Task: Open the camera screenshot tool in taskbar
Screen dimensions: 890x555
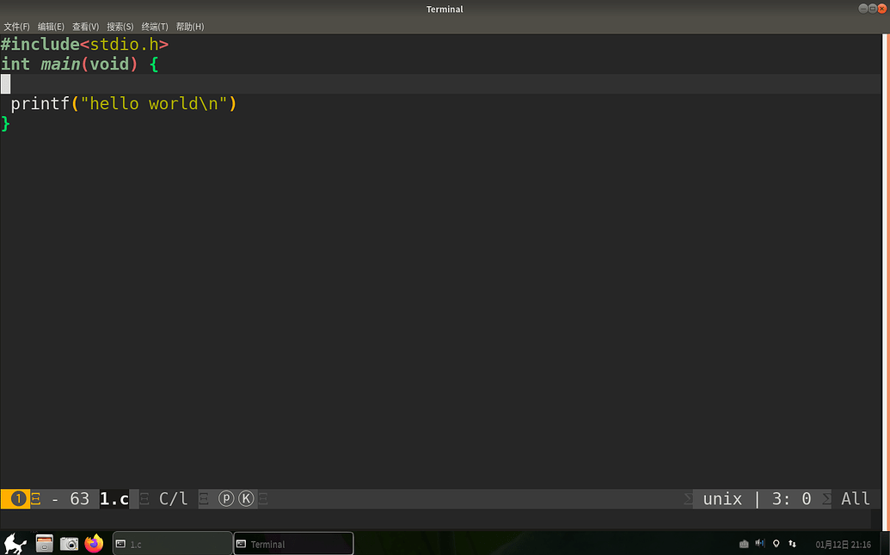Action: [70, 543]
